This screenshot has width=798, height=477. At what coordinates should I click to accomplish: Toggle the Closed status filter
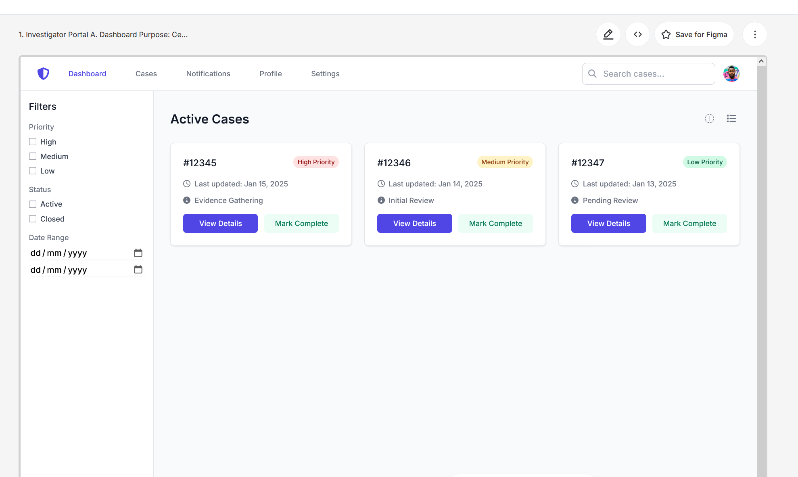(33, 219)
